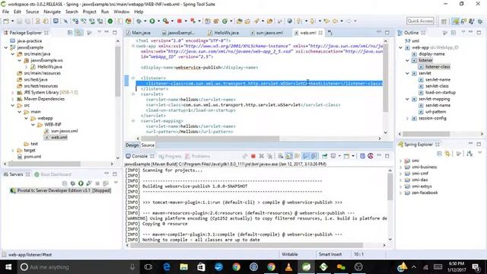Click the Back navigation arrow in toolbar
Viewport: 487px width, 274px height.
(x=335, y=21)
